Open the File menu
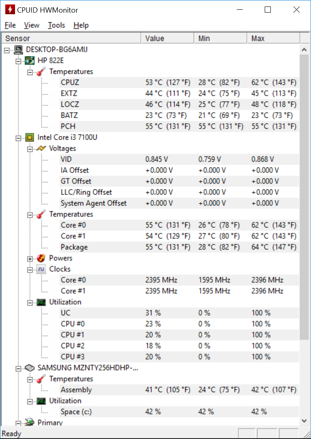 10,25
